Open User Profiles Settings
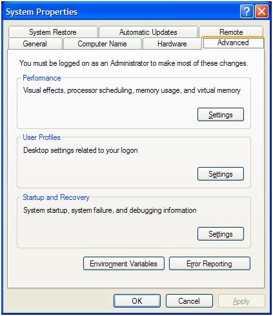The width and height of the screenshot is (273, 316). coord(221,174)
